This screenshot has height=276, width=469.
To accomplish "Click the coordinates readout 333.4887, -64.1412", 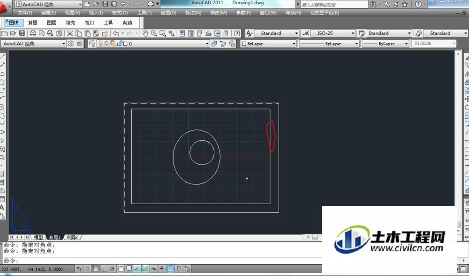I will pyautogui.click(x=32, y=269).
